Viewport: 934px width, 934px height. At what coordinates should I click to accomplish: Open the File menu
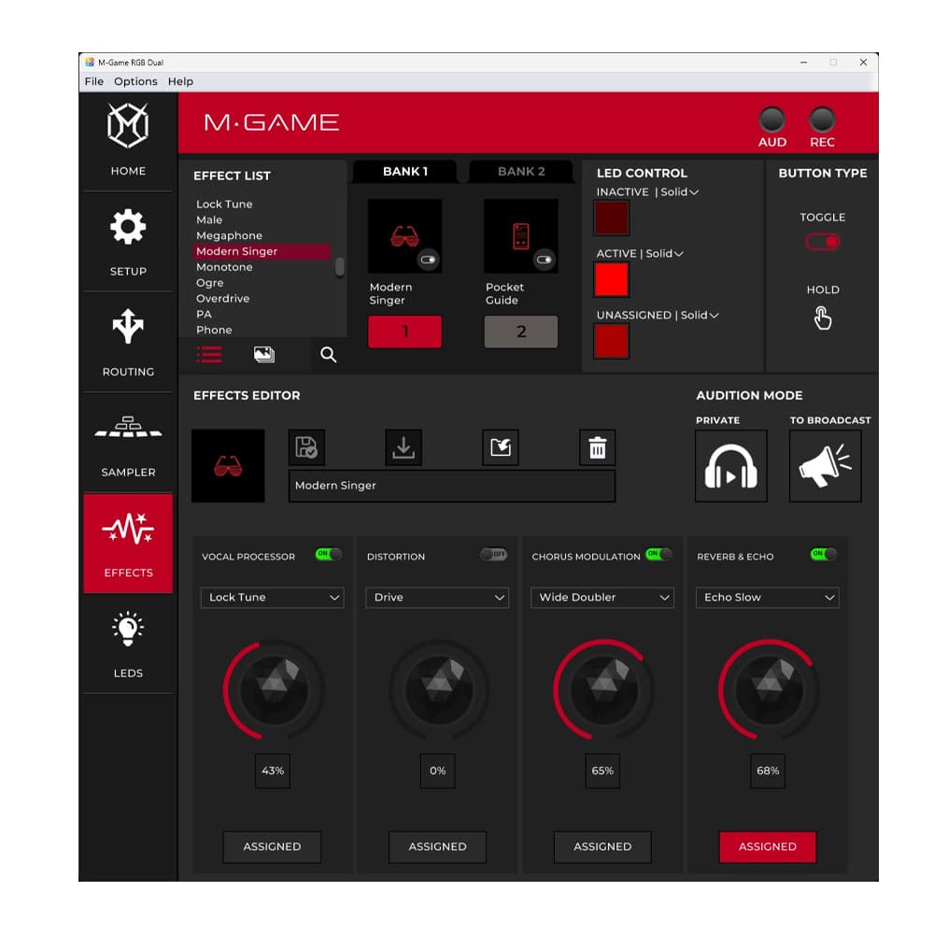point(94,81)
